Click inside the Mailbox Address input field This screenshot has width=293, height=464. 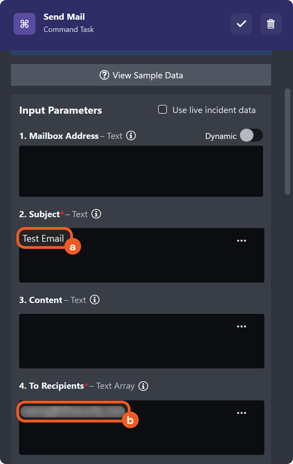141,171
